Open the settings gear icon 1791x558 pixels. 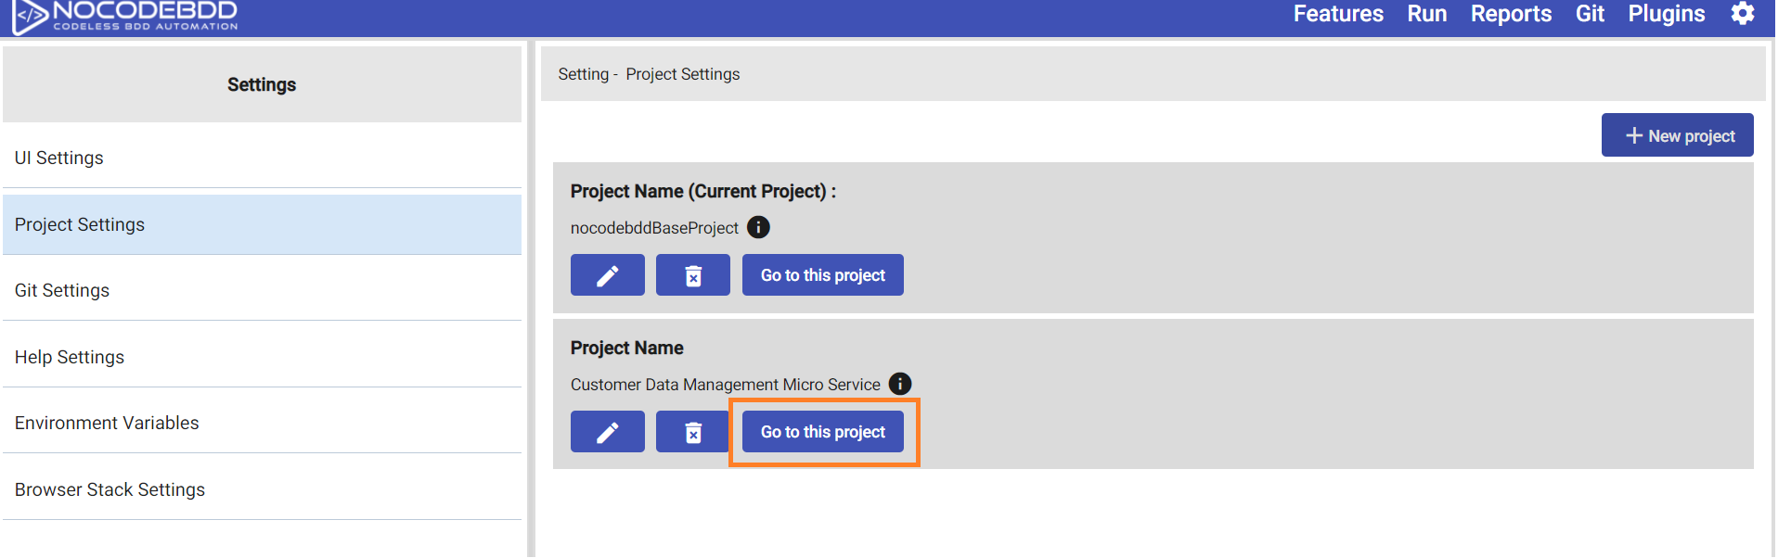tap(1744, 14)
